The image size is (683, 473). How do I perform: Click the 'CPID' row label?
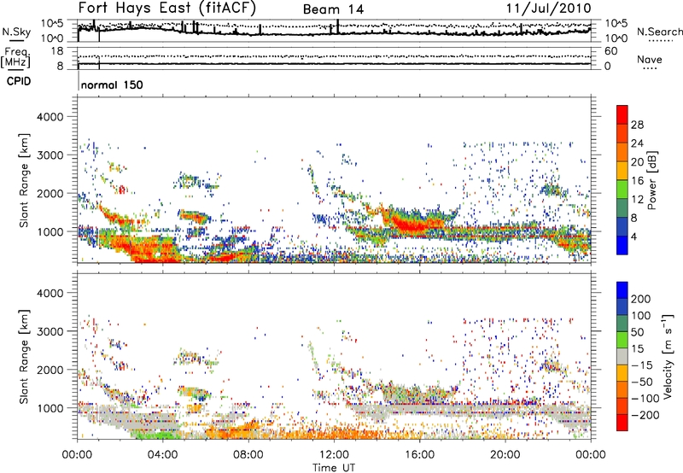pyautogui.click(x=19, y=81)
